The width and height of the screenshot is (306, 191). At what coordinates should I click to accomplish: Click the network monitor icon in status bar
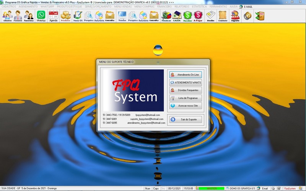tap(279, 188)
